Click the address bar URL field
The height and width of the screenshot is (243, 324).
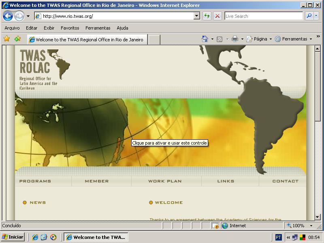(114, 16)
